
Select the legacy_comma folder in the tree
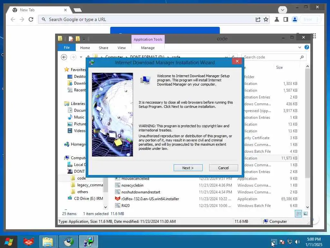[90, 185]
